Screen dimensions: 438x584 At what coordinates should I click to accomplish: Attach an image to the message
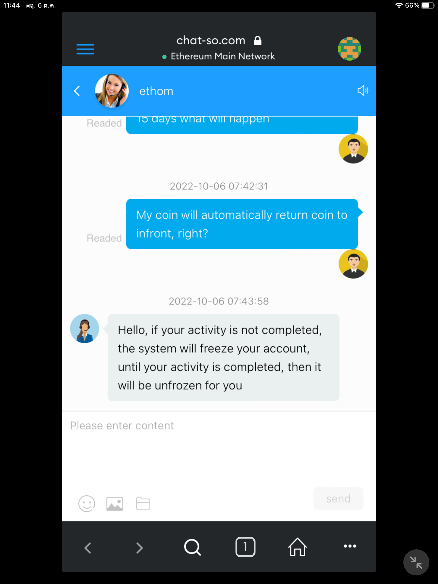[x=115, y=504]
